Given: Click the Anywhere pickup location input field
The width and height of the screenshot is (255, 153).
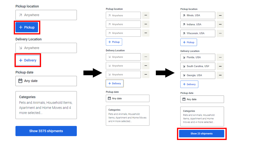Looking at the screenshot, I should [46, 15].
